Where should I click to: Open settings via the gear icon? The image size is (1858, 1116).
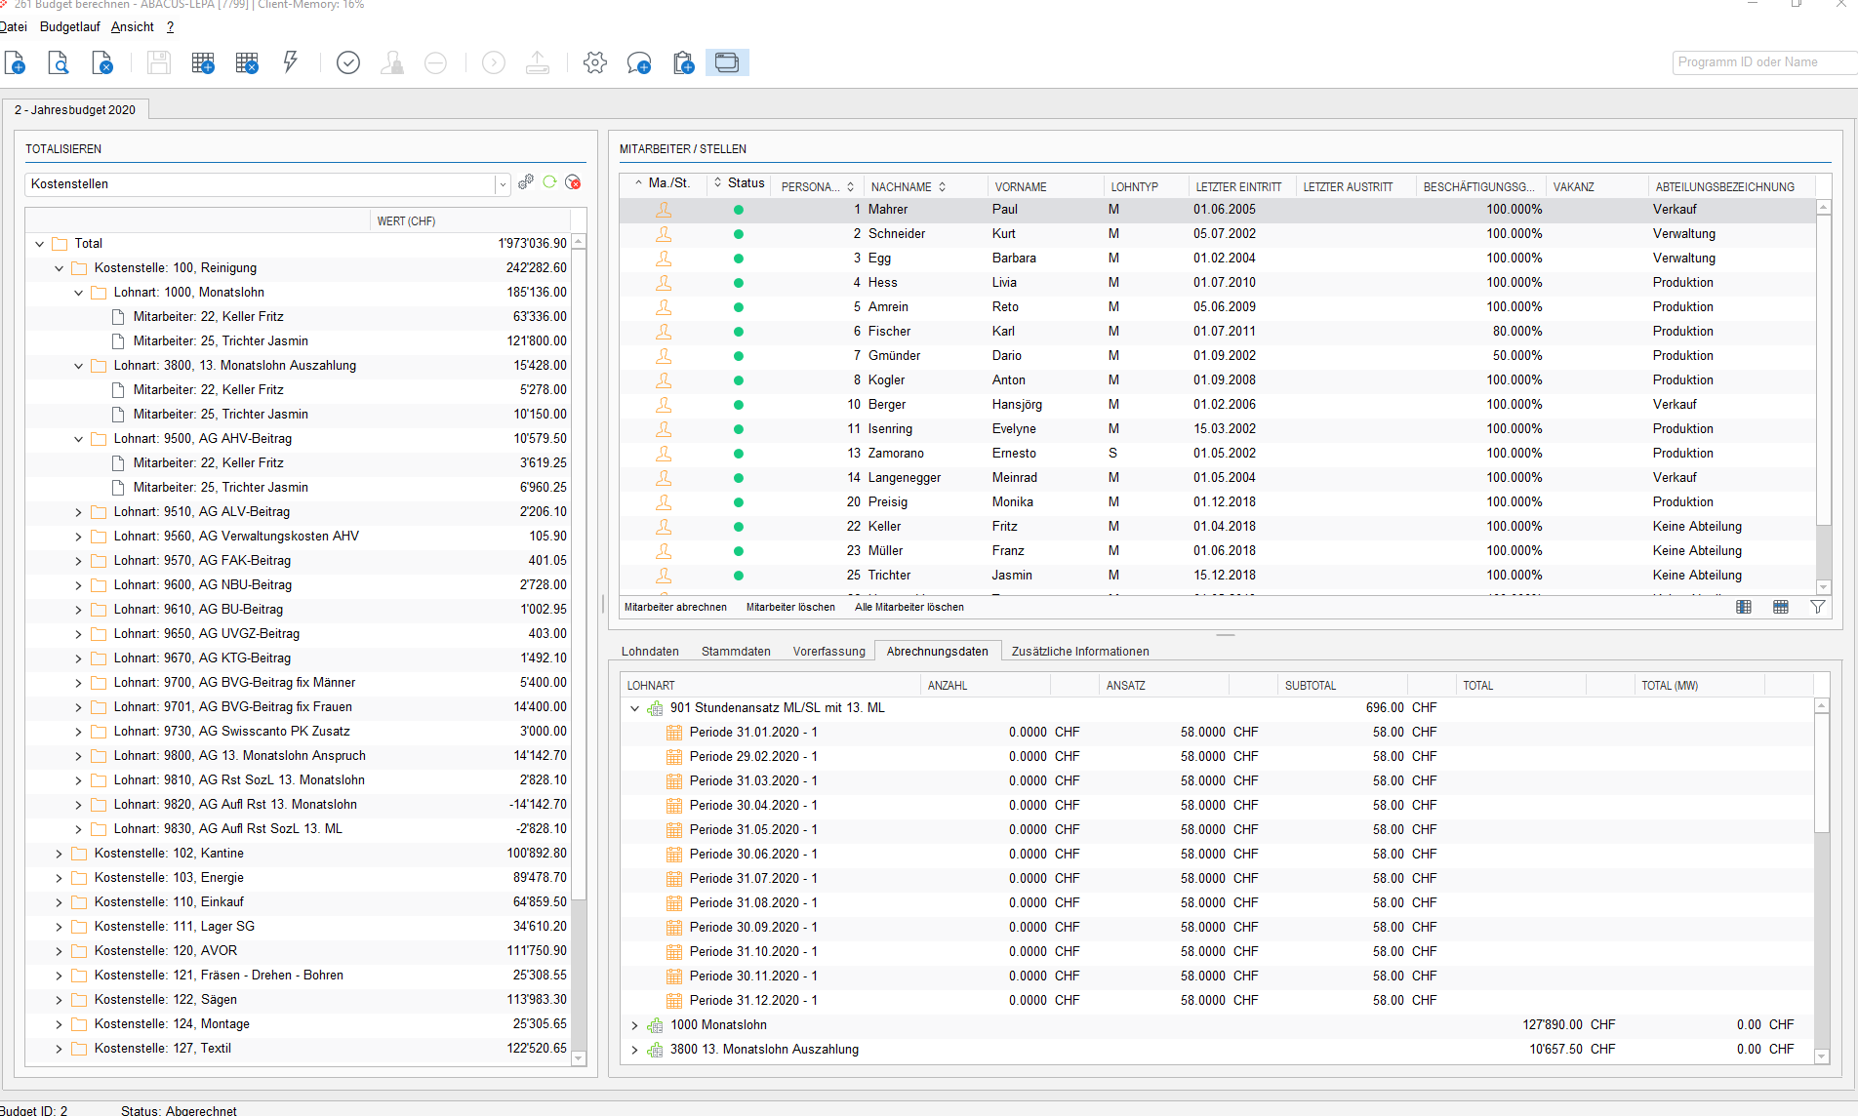tap(595, 63)
